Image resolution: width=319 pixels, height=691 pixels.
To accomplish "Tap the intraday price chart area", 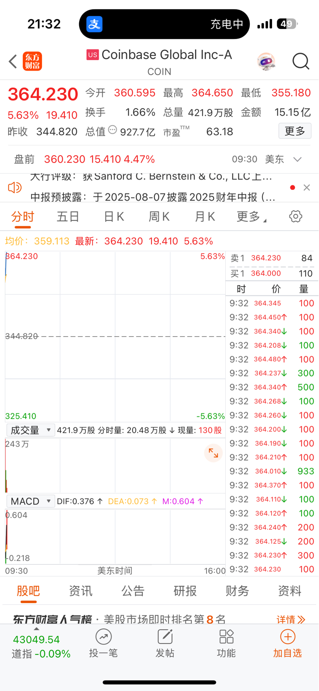I will [x=115, y=336].
